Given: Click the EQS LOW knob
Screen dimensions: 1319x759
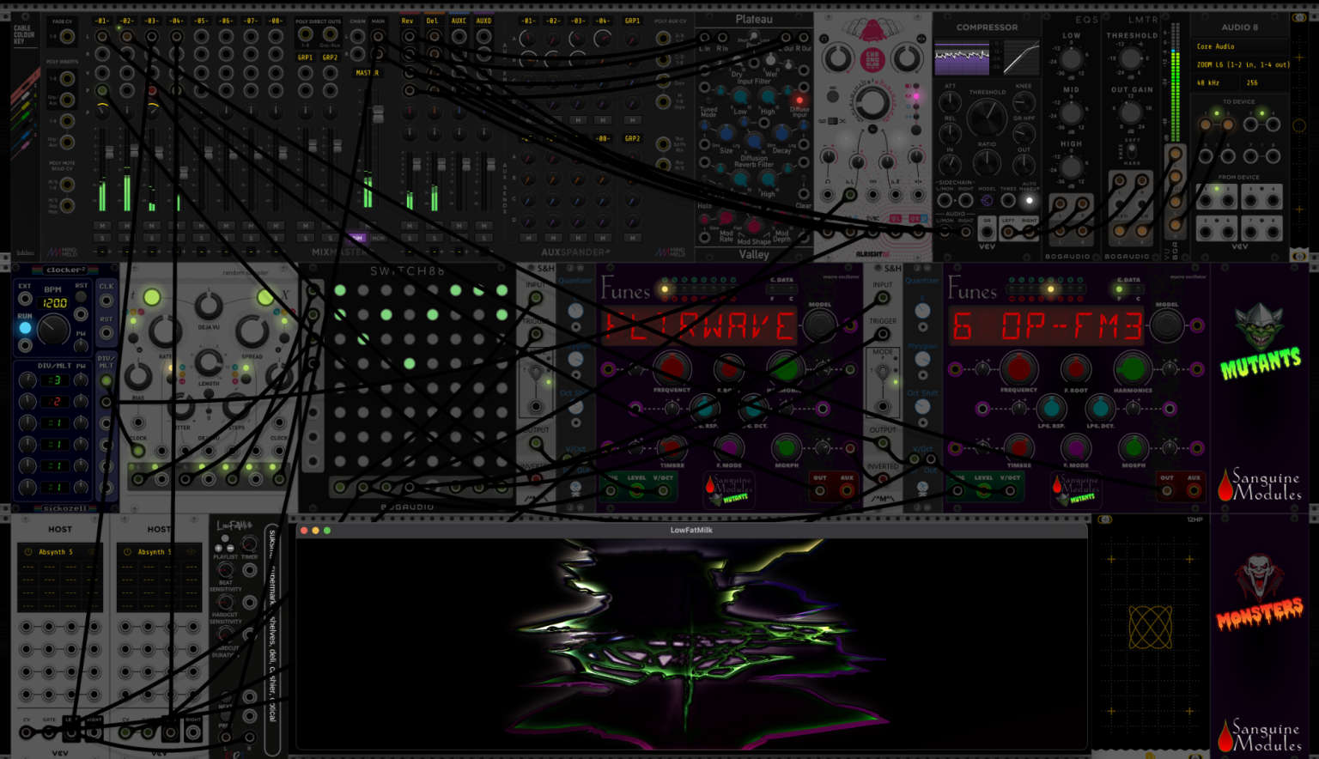Looking at the screenshot, I should (1071, 61).
